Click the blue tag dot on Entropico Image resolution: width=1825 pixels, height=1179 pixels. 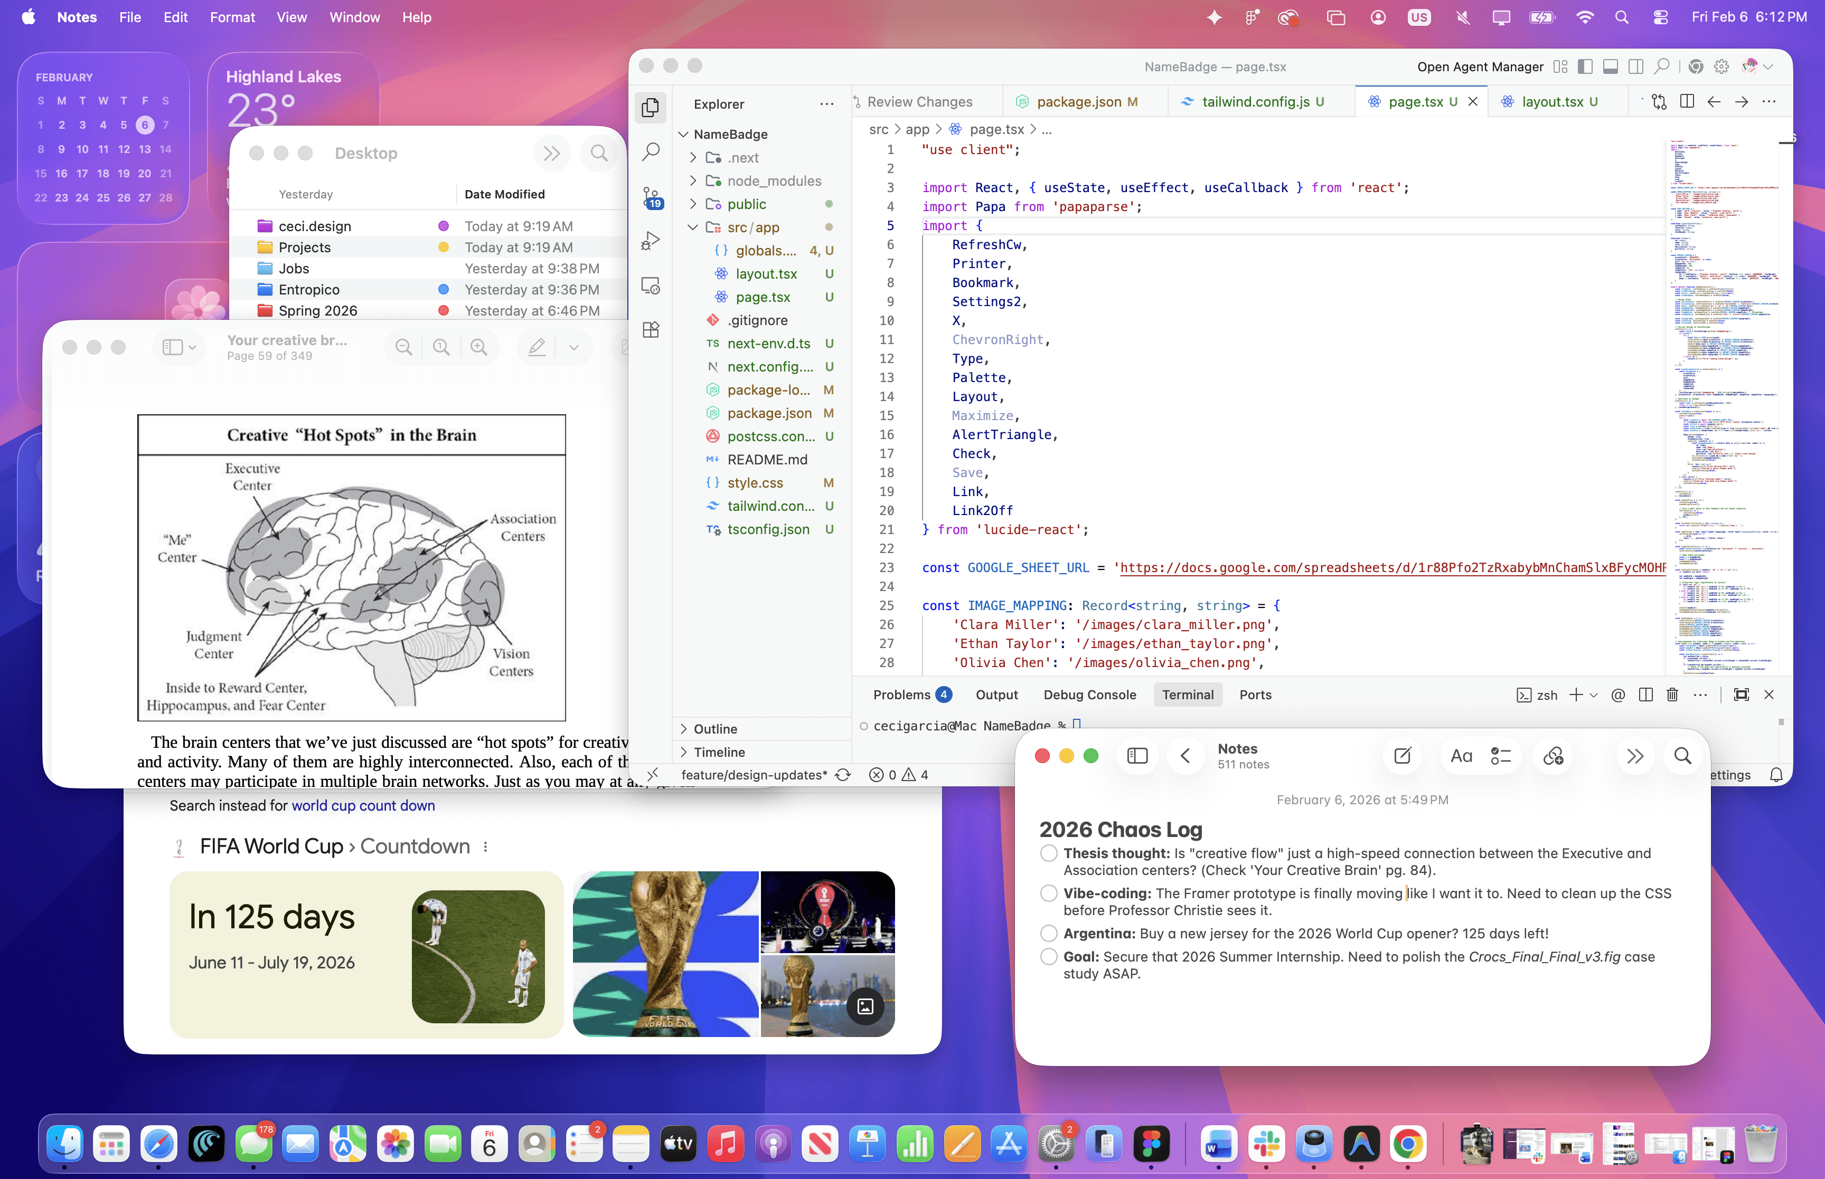pyautogui.click(x=443, y=289)
